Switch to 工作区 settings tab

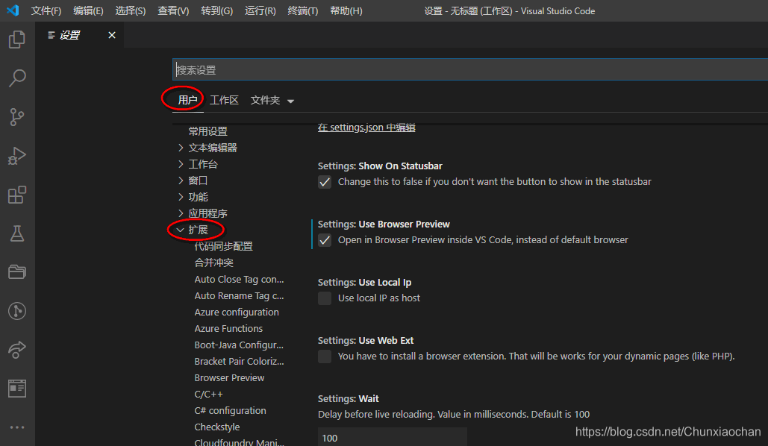click(x=224, y=101)
